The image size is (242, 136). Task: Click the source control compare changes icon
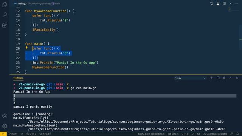pyautogui.click(x=212, y=3)
